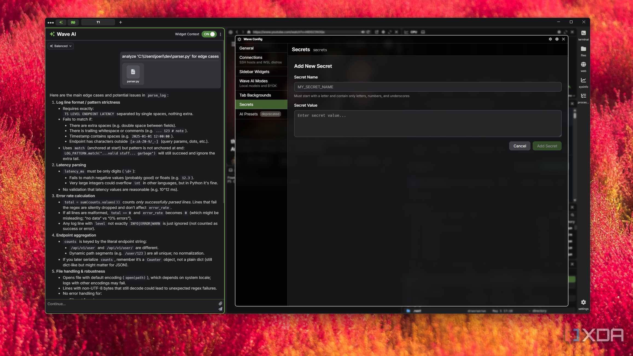Open the processes widget in the sidebar
The width and height of the screenshot is (633, 356).
pos(583,98)
